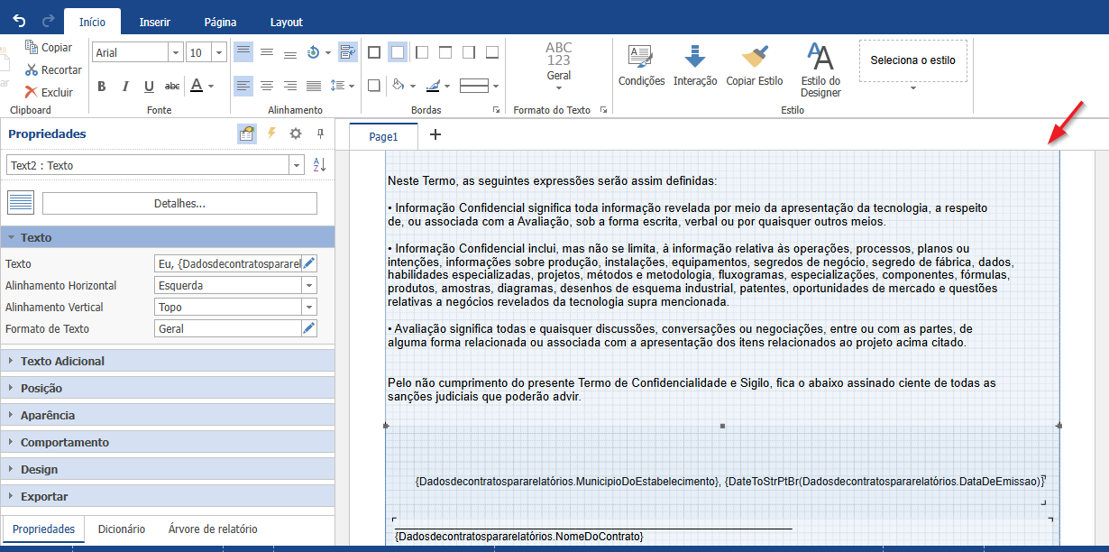Image resolution: width=1109 pixels, height=552 pixels.
Task: Click the Excluir delete button
Action: pyautogui.click(x=49, y=92)
